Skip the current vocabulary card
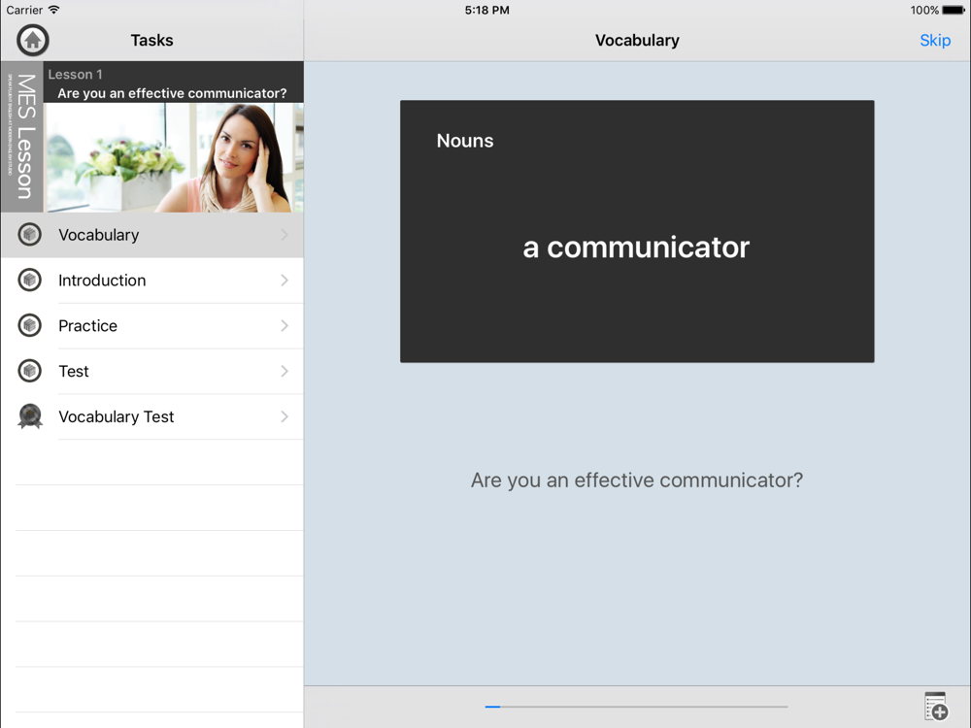This screenshot has height=728, width=971. pos(935,40)
